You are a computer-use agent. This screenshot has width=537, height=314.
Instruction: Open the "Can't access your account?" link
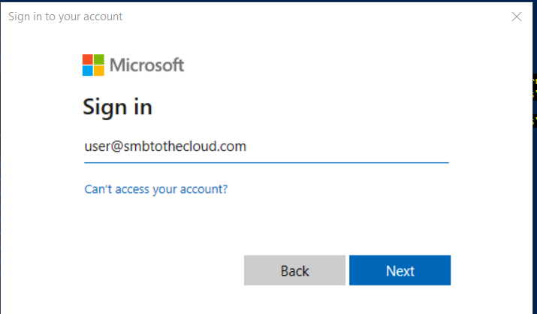point(155,189)
